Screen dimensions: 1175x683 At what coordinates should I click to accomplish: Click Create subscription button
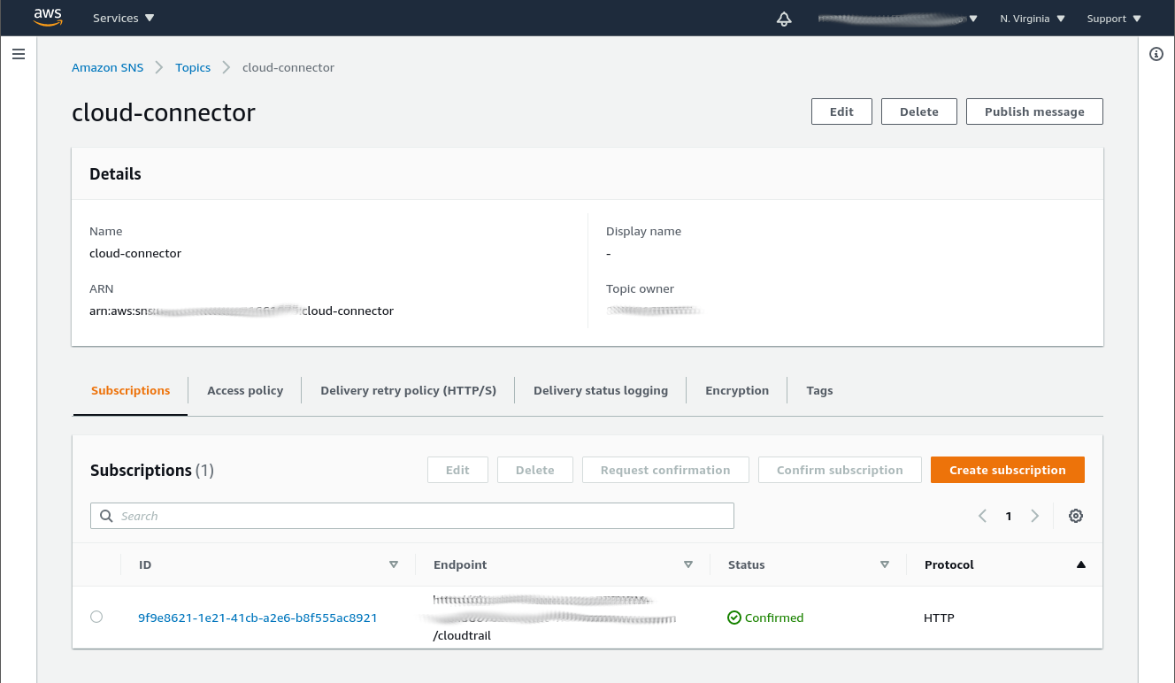[1008, 470]
